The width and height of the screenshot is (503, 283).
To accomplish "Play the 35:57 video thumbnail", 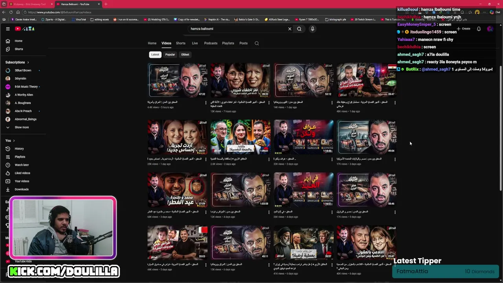I will point(304,242).
